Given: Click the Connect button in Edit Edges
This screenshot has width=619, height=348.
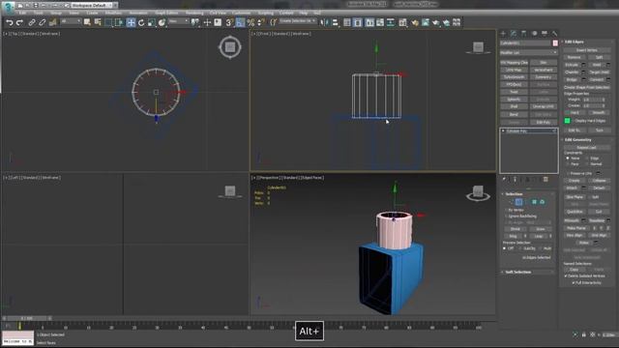Looking at the screenshot, I should pyautogui.click(x=597, y=79).
